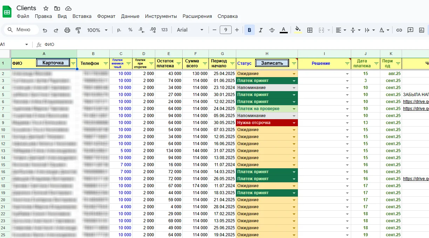429x238 pixels.
Task: Click the Insert chart icon
Action: tap(422, 30)
